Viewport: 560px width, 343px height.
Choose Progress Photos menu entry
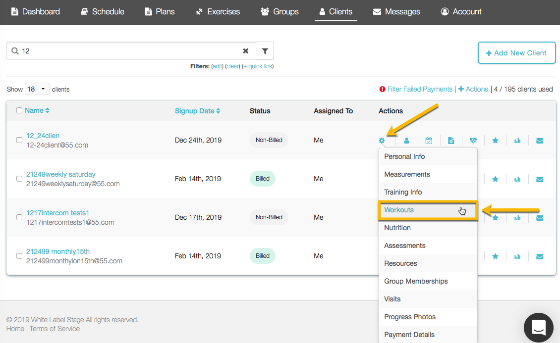click(428, 317)
